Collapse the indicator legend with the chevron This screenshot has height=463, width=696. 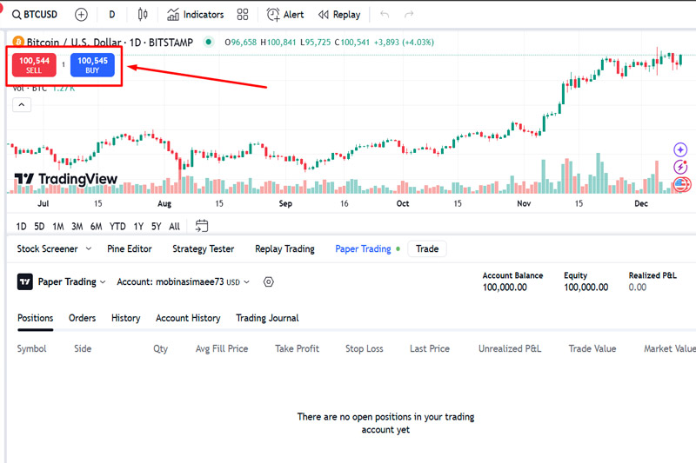coord(22,105)
